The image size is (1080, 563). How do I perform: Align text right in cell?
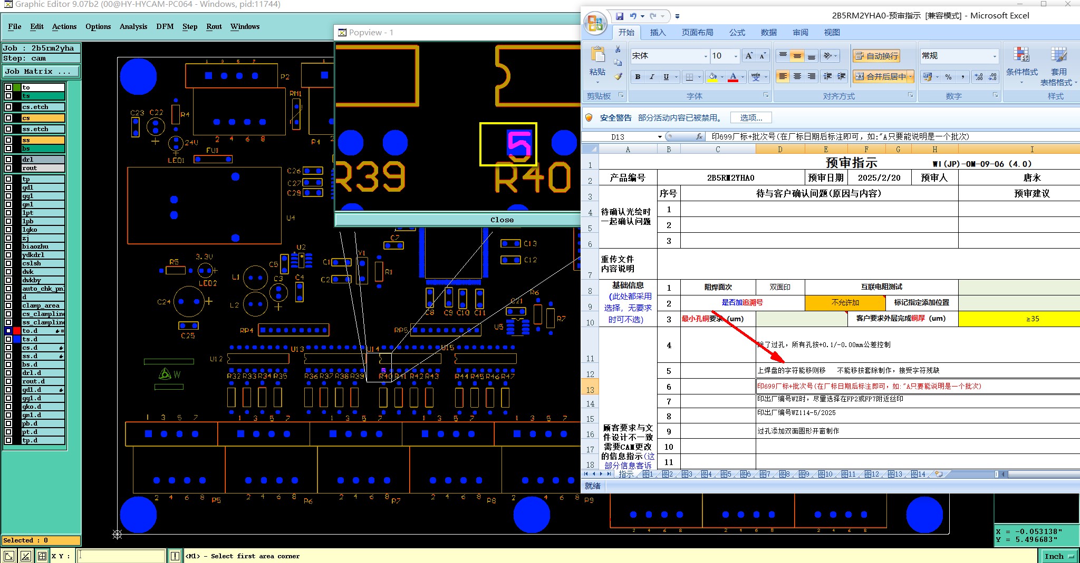tap(812, 77)
